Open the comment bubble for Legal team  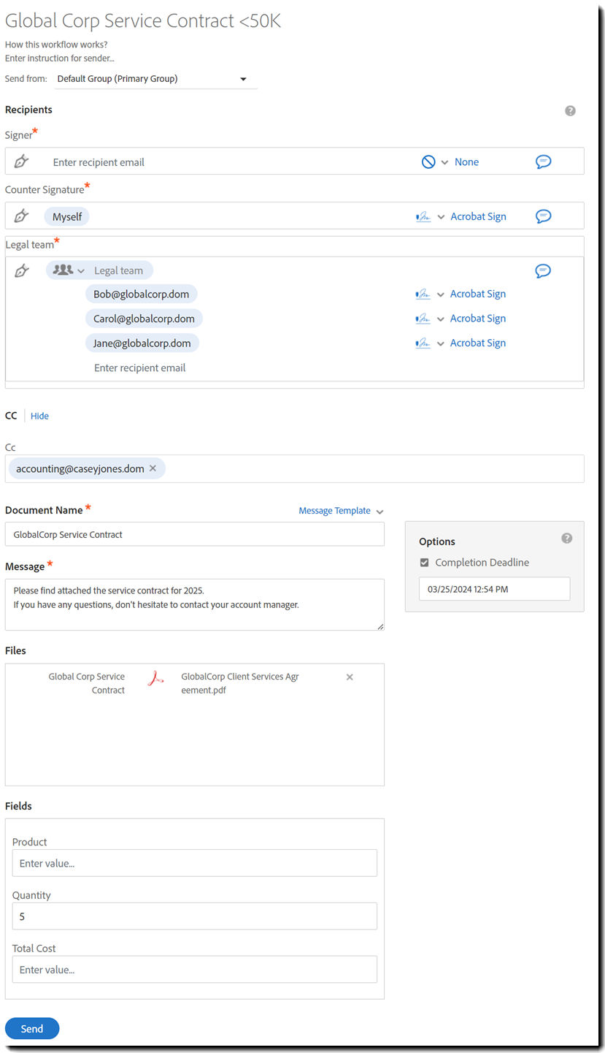542,270
